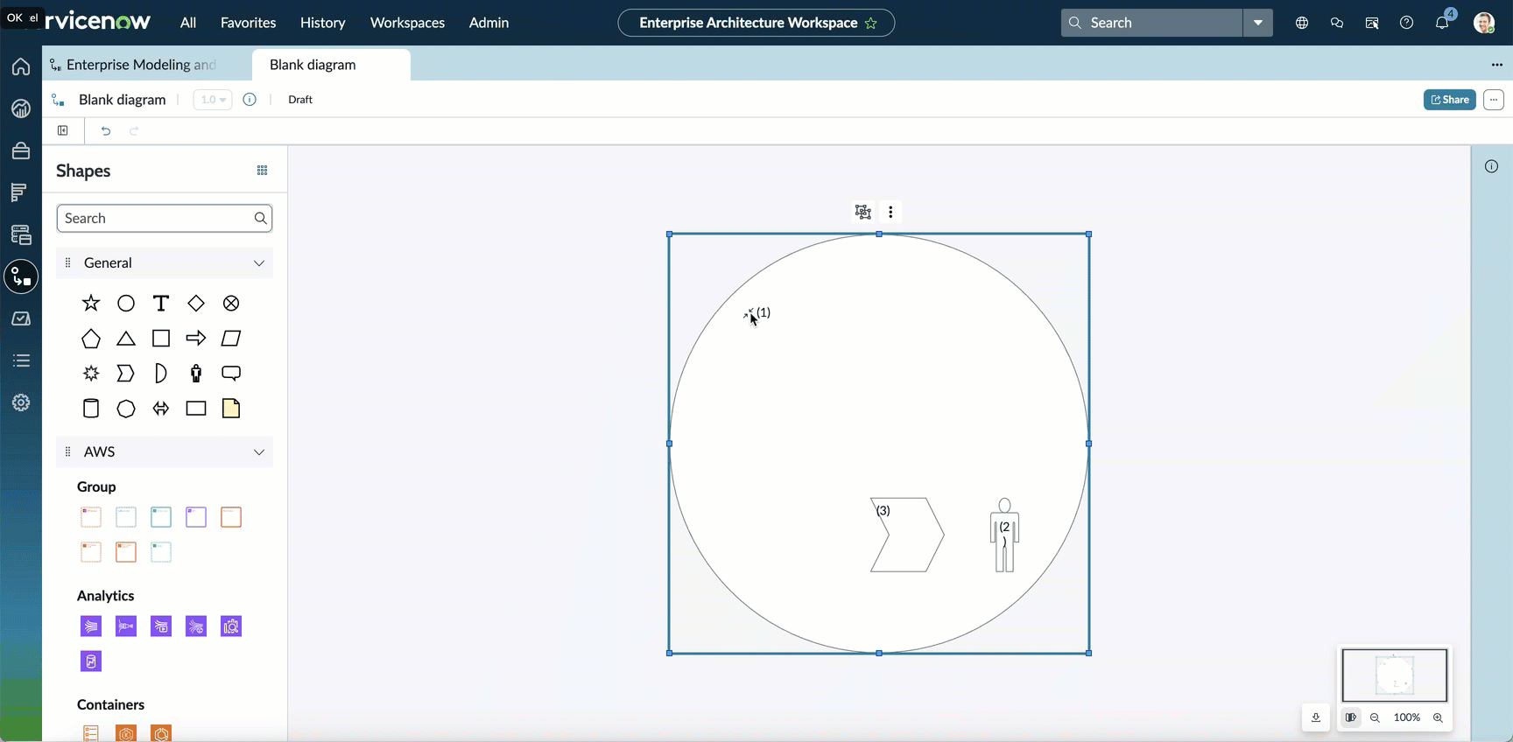Viewport: 1513px width, 742px height.
Task: Select the half-circle D shape
Action: pos(161,374)
